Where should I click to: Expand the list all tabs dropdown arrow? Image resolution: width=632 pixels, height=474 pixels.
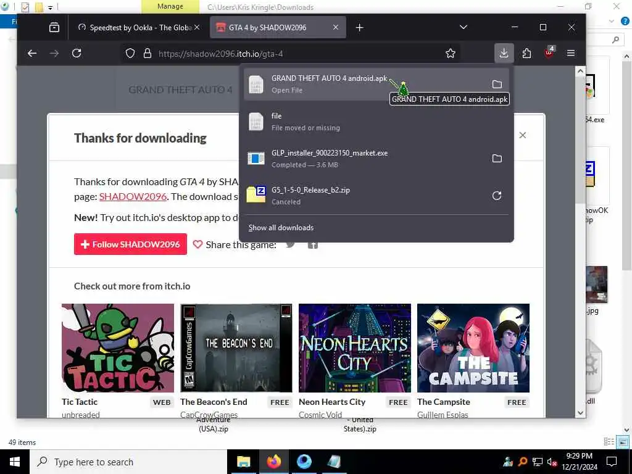tap(464, 27)
